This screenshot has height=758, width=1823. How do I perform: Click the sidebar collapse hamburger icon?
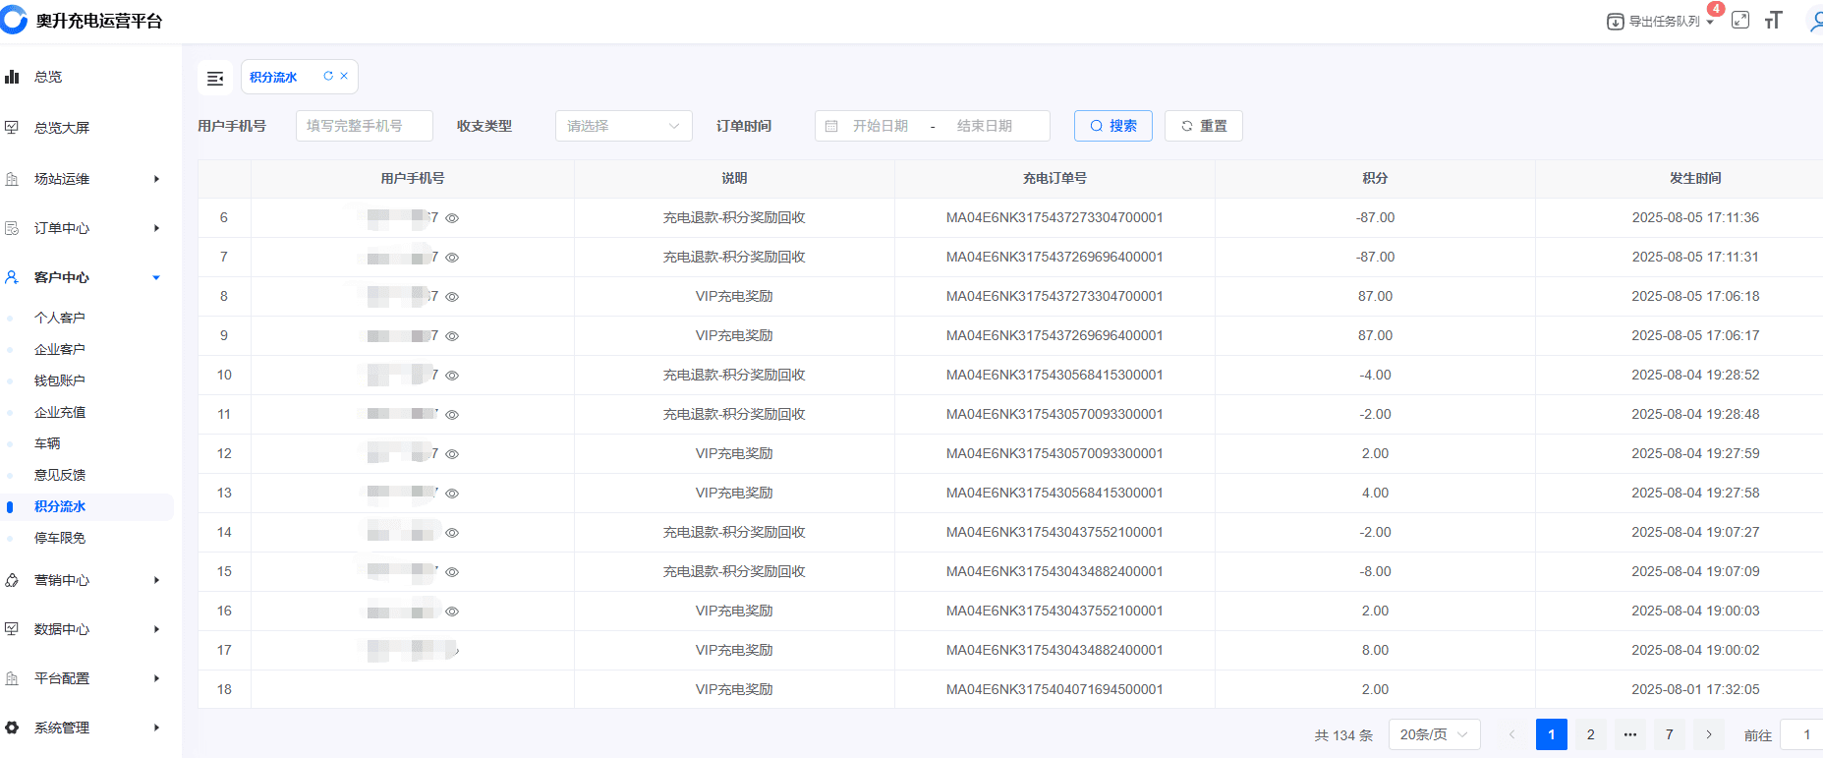pos(215,78)
